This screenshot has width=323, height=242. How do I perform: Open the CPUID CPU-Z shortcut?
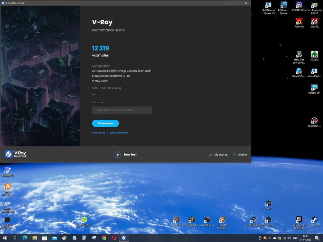coord(299,6)
